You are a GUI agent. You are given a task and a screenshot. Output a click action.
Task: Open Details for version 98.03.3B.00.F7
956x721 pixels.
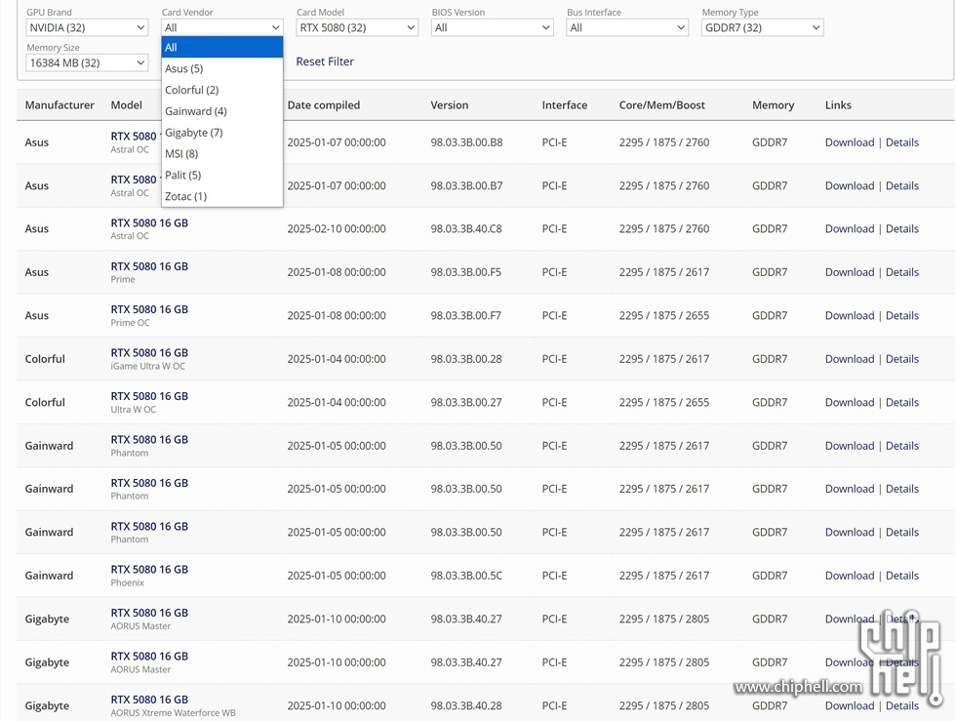pos(901,315)
